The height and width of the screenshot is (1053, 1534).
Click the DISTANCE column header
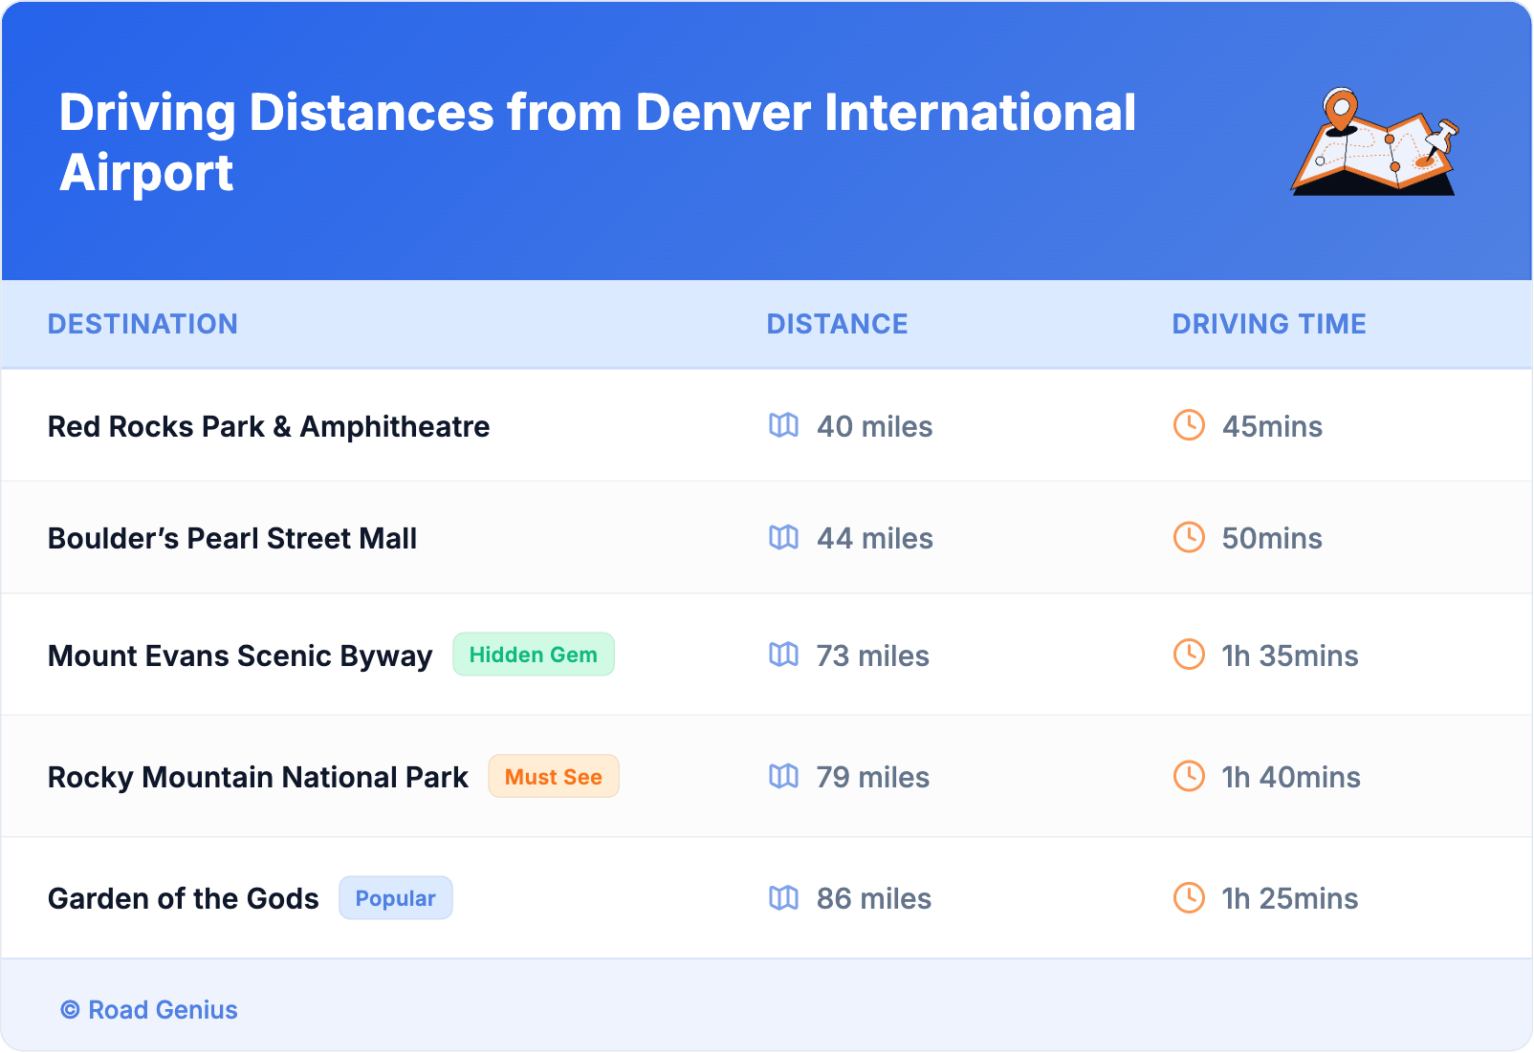pos(837,324)
